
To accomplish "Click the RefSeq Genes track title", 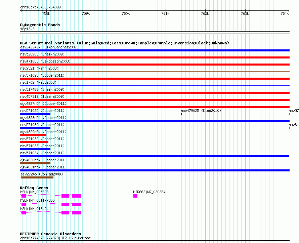I will [34, 188].
